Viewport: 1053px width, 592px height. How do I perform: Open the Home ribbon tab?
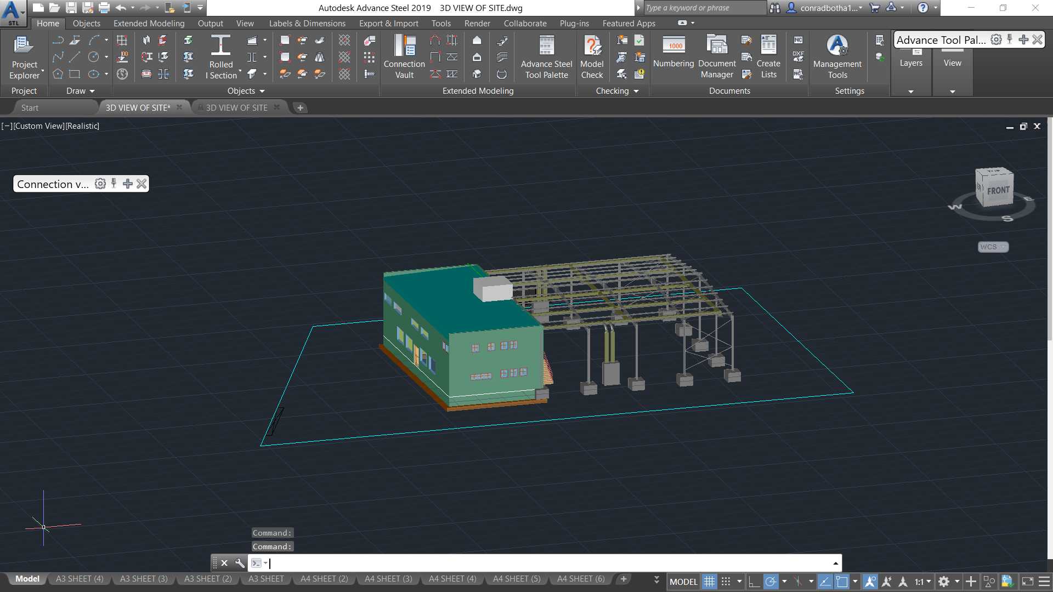pos(48,23)
